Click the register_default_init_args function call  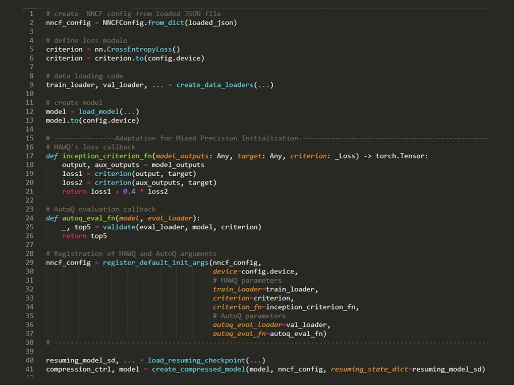point(156,262)
